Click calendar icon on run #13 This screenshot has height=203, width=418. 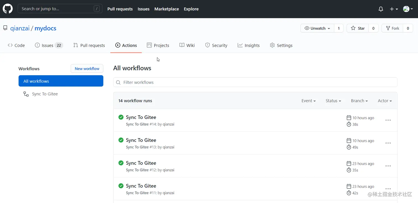(349, 141)
